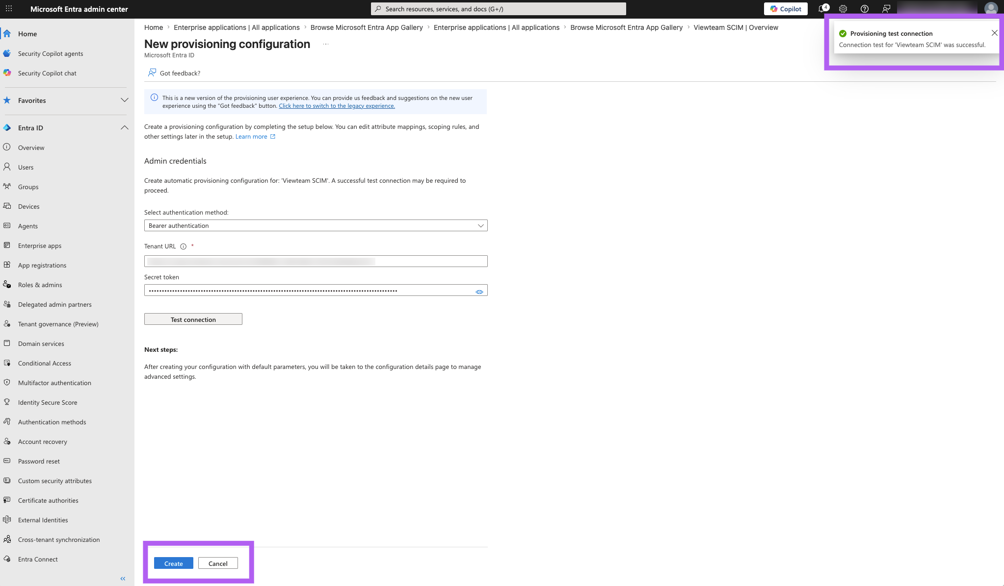Open External Identities
This screenshot has width=1004, height=586.
click(43, 520)
